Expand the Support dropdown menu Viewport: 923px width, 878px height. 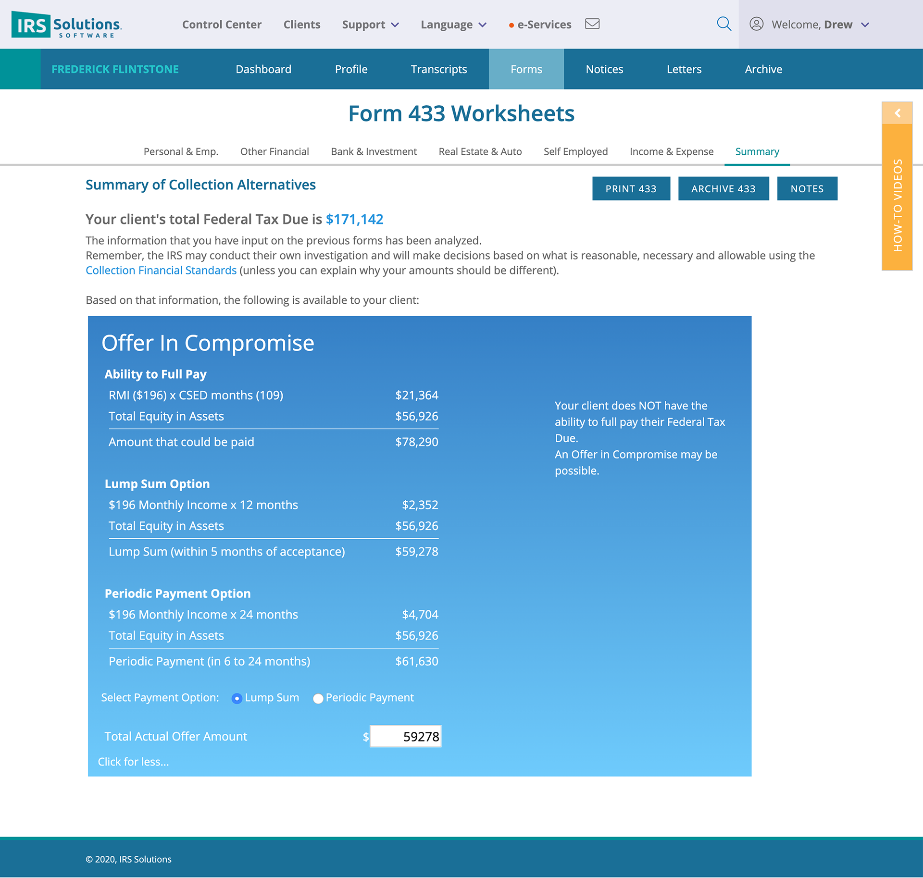(370, 25)
